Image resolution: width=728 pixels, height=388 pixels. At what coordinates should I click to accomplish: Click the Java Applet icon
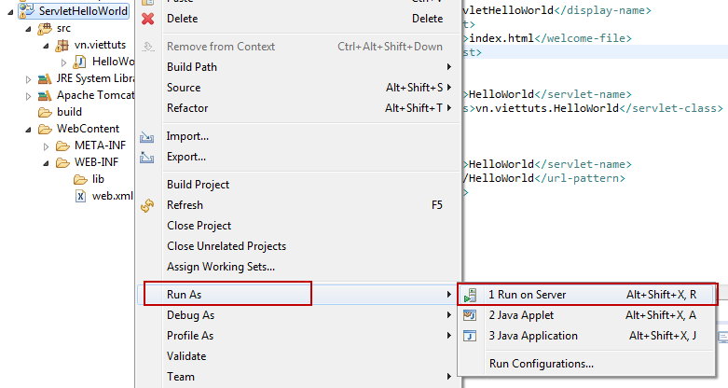(x=470, y=315)
